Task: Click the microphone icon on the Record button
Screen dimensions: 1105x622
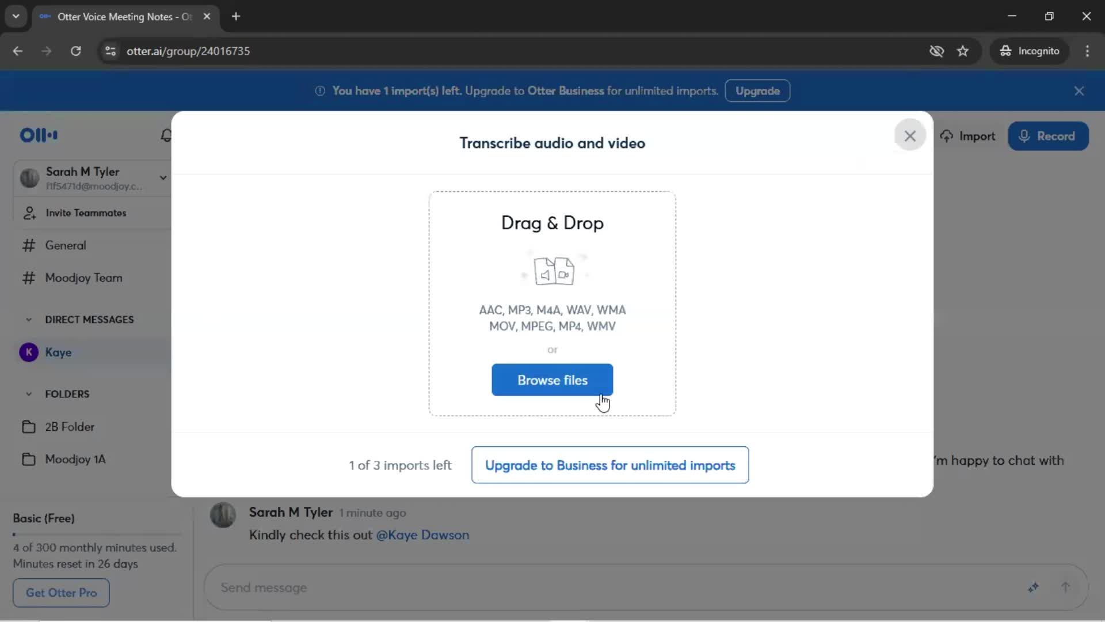Action: [1024, 136]
